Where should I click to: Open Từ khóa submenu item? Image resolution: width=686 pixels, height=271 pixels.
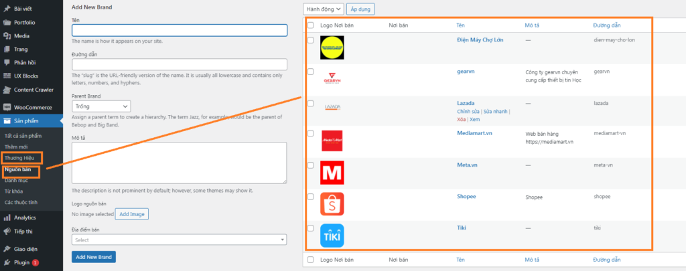click(x=13, y=191)
